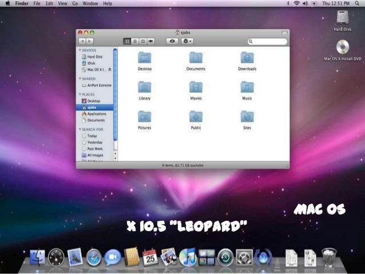Viewport: 365px width, 274px height.
Task: Open the Trash in the Dock
Action: [x=329, y=257]
